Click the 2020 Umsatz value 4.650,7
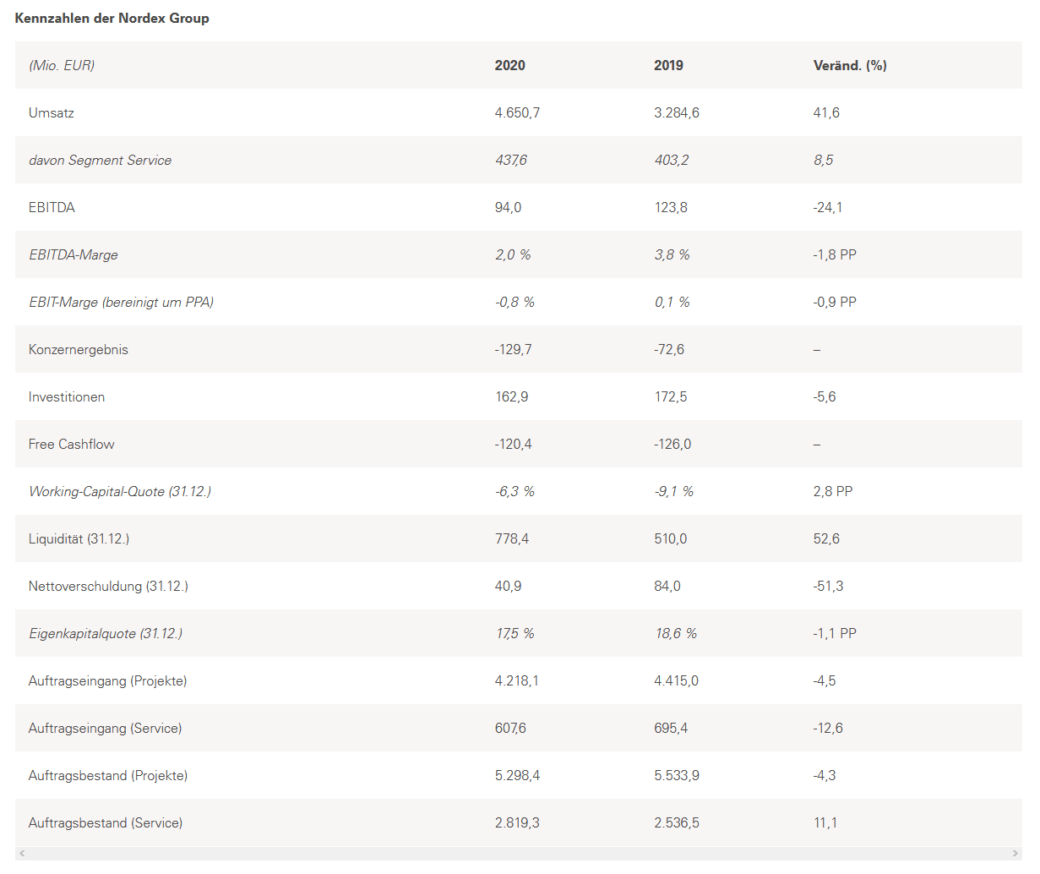The image size is (1040, 874). click(x=517, y=112)
